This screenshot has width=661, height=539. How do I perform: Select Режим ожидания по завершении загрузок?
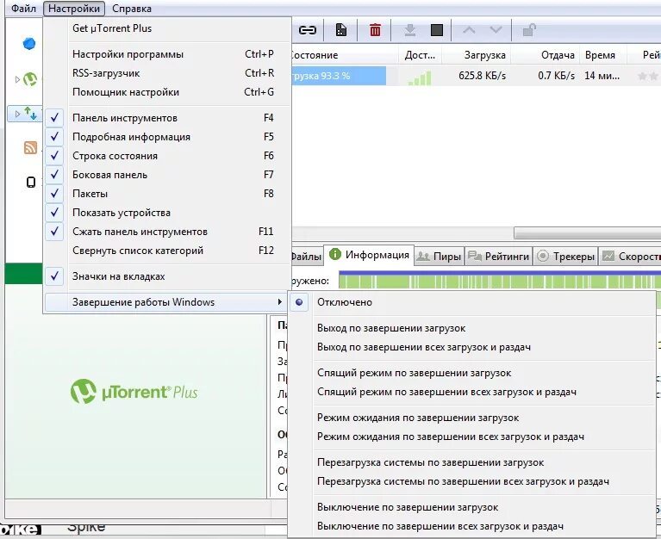pos(472,418)
